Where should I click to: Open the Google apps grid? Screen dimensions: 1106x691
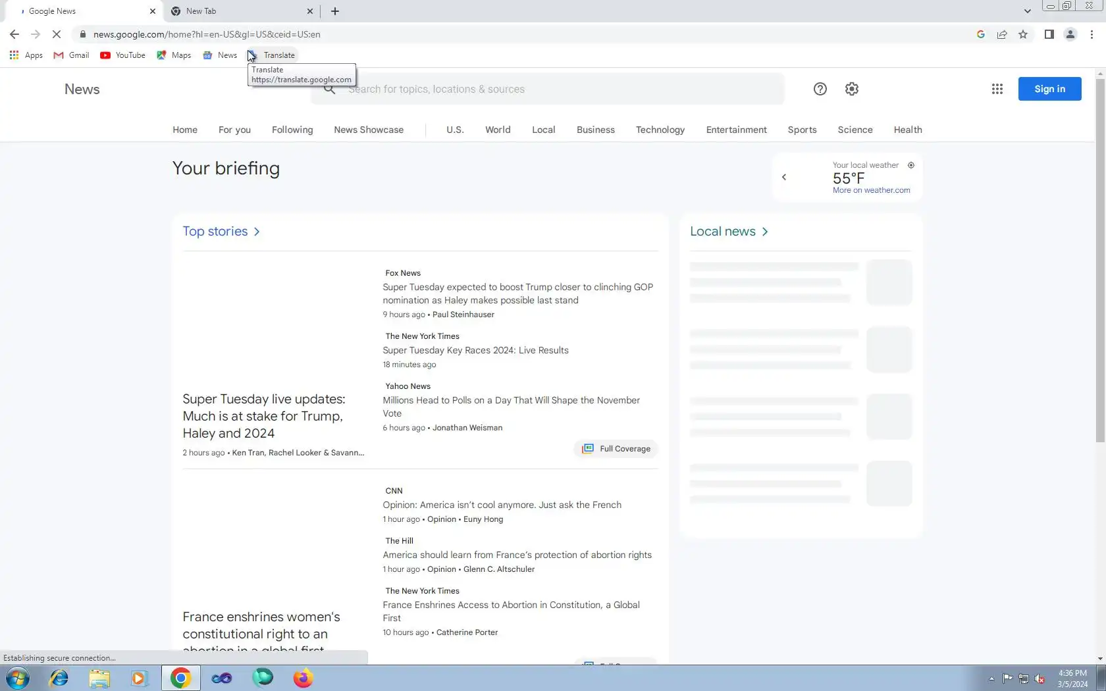(997, 89)
